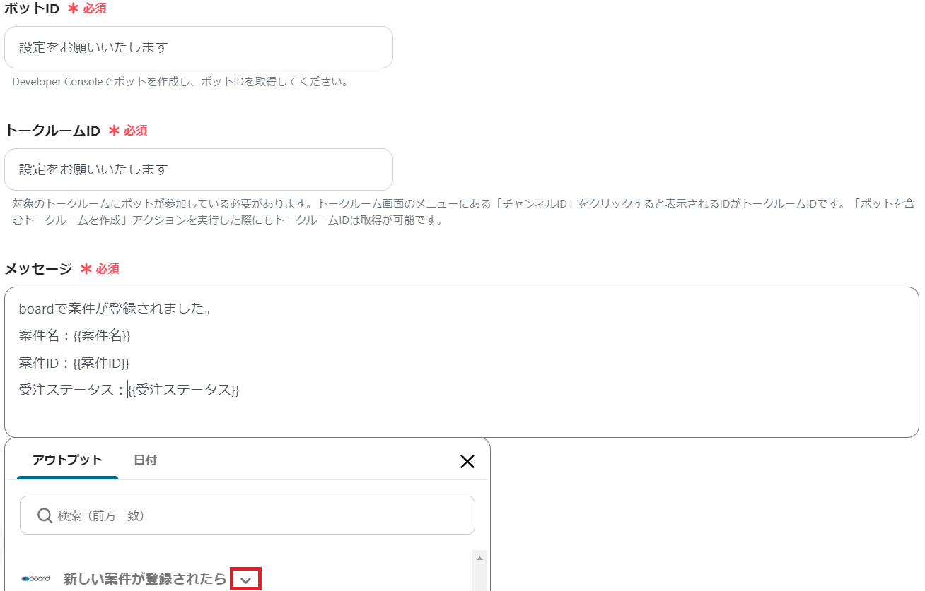Click inside the メッセージ text area
Image resolution: width=925 pixels, height=591 pixels.
click(x=462, y=362)
